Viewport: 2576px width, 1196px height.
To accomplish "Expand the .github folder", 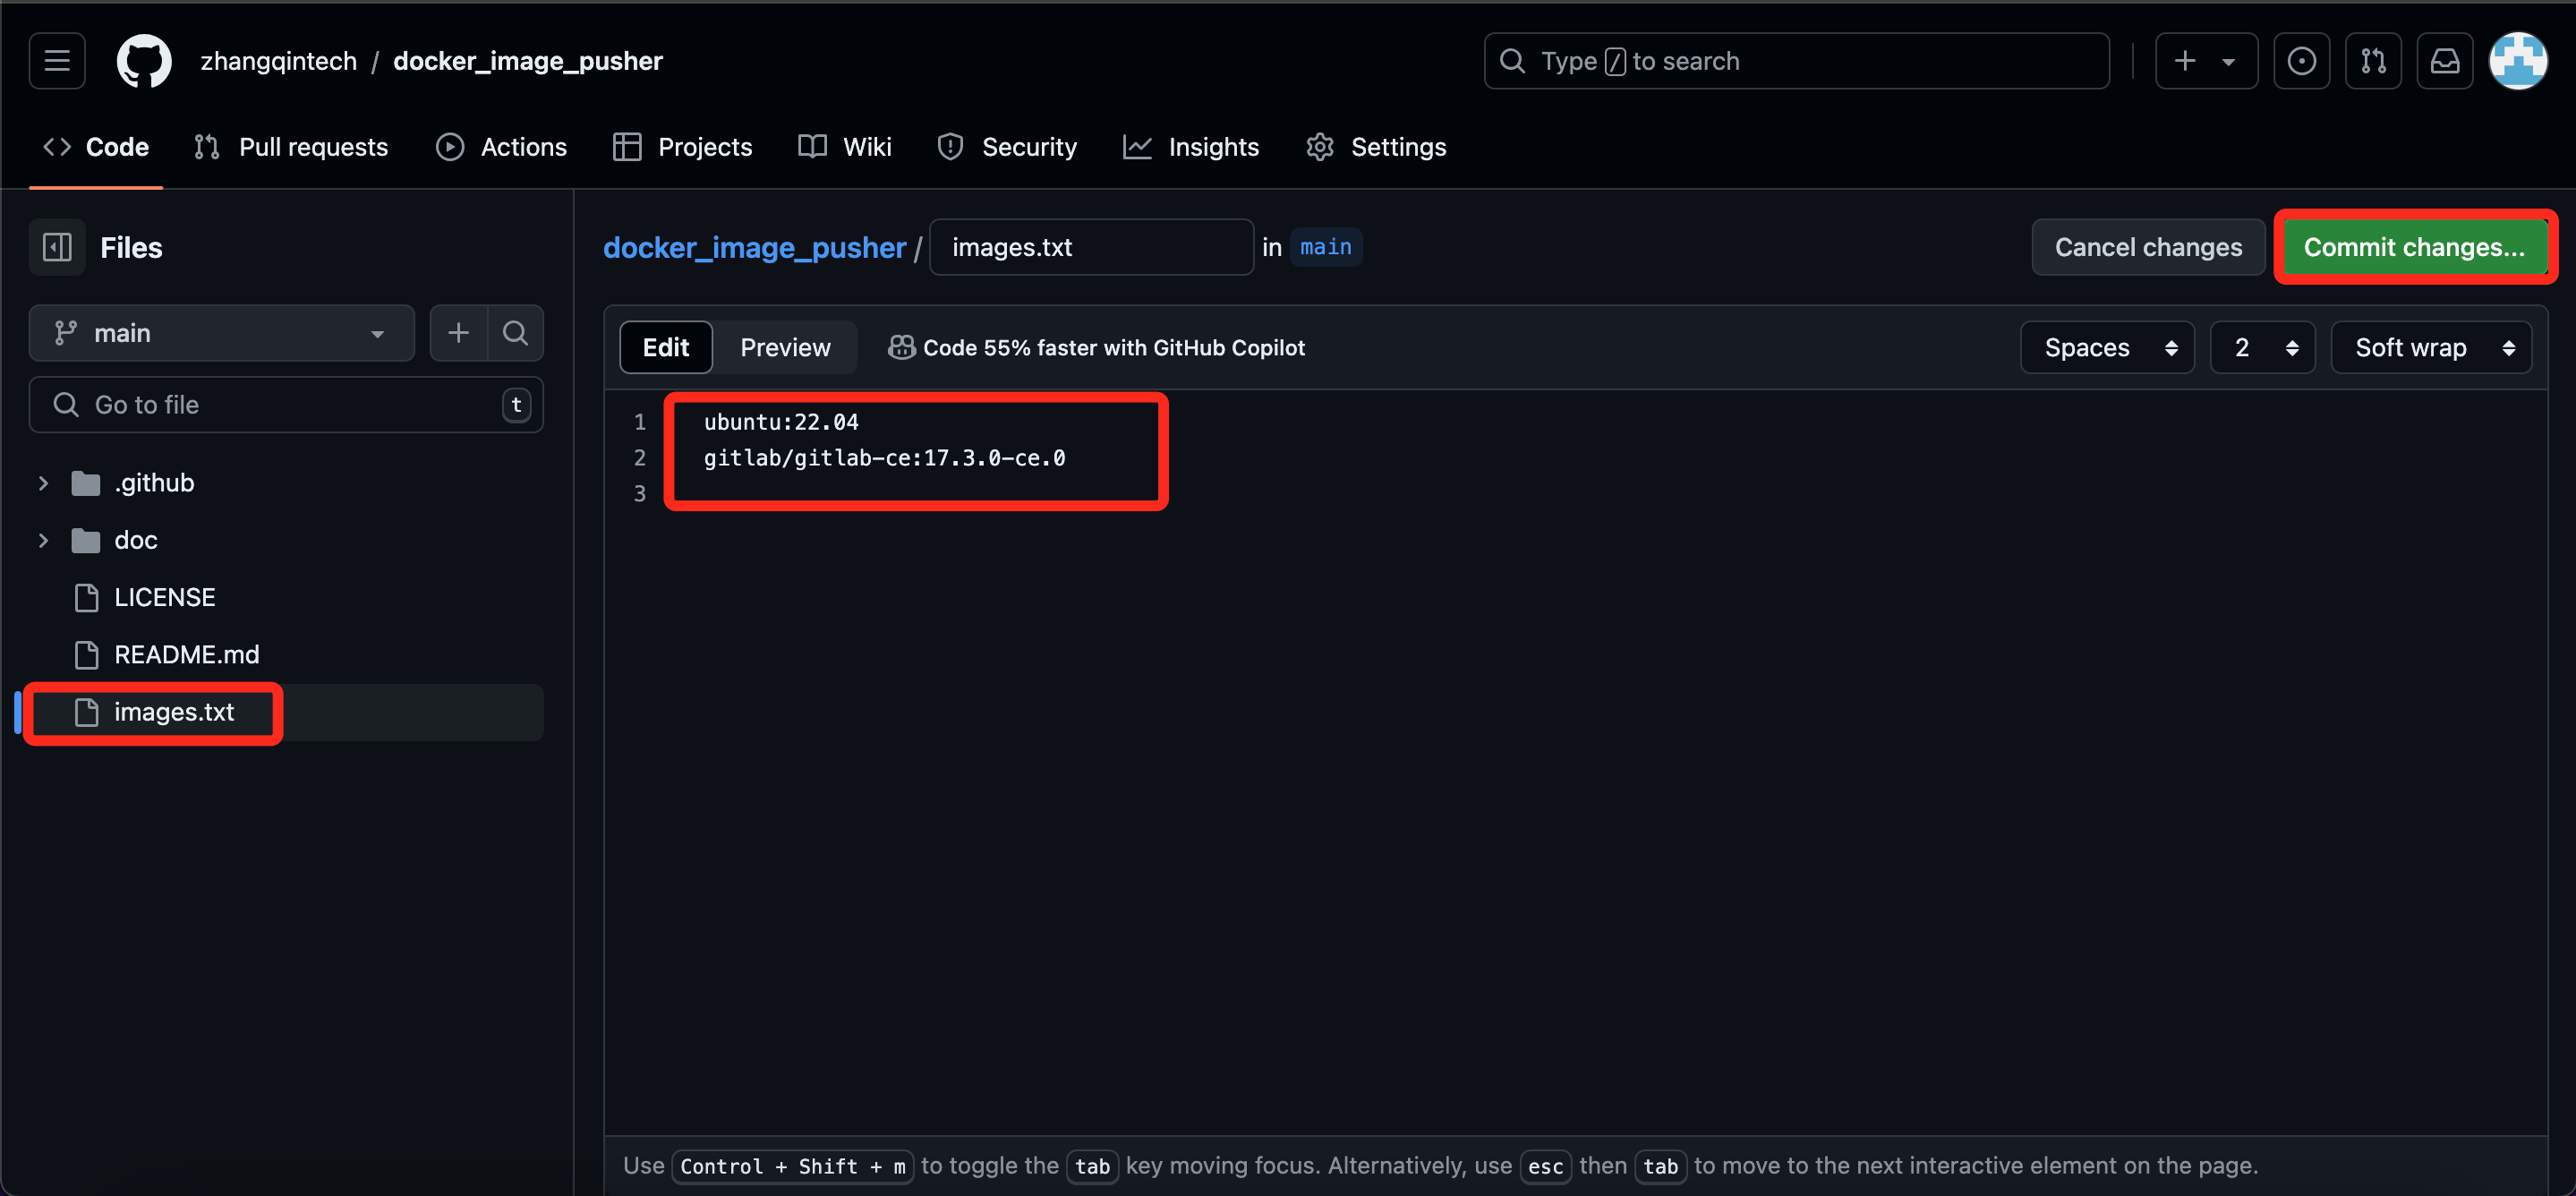I will 43,483.
